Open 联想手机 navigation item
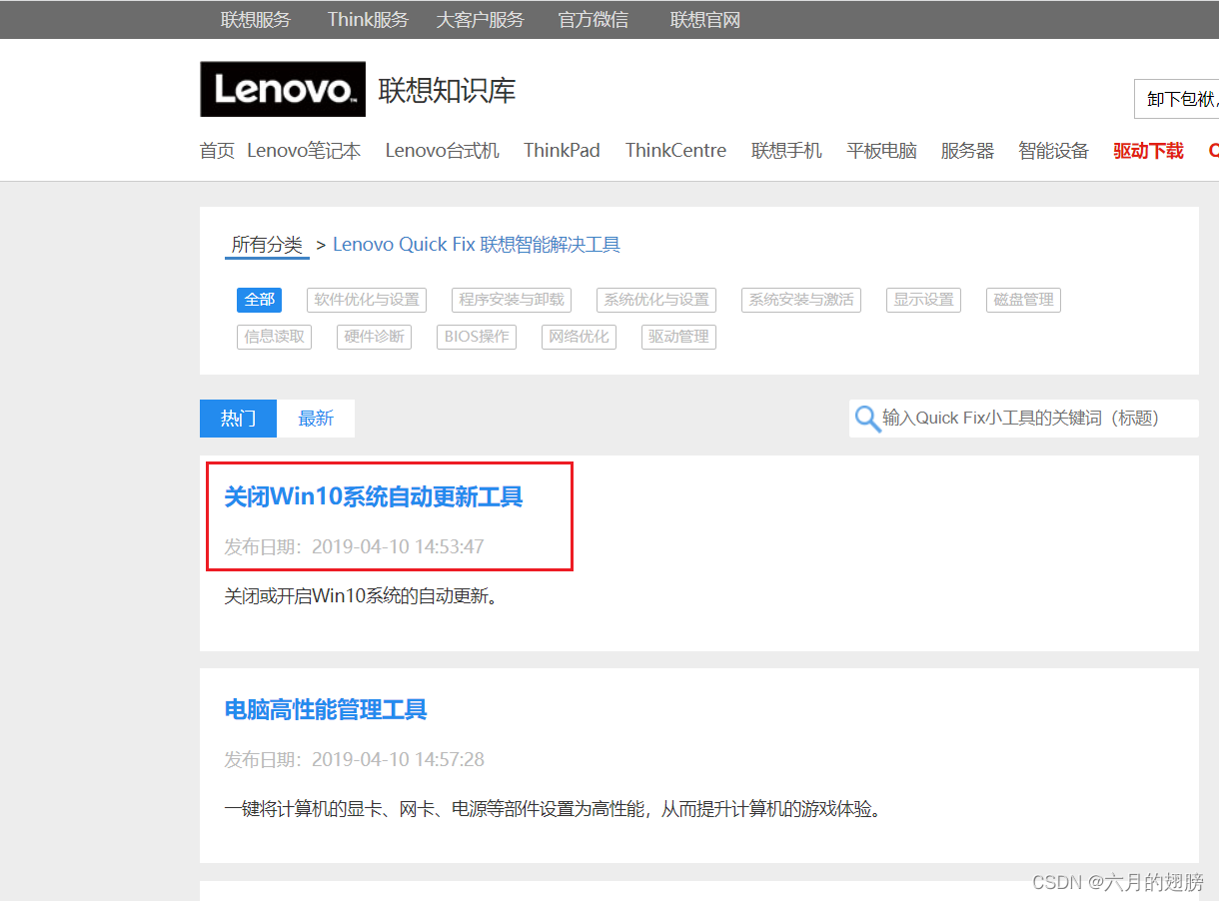This screenshot has height=901, width=1219. [786, 151]
